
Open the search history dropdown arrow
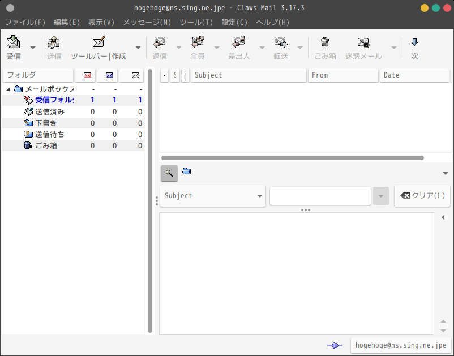tap(381, 196)
